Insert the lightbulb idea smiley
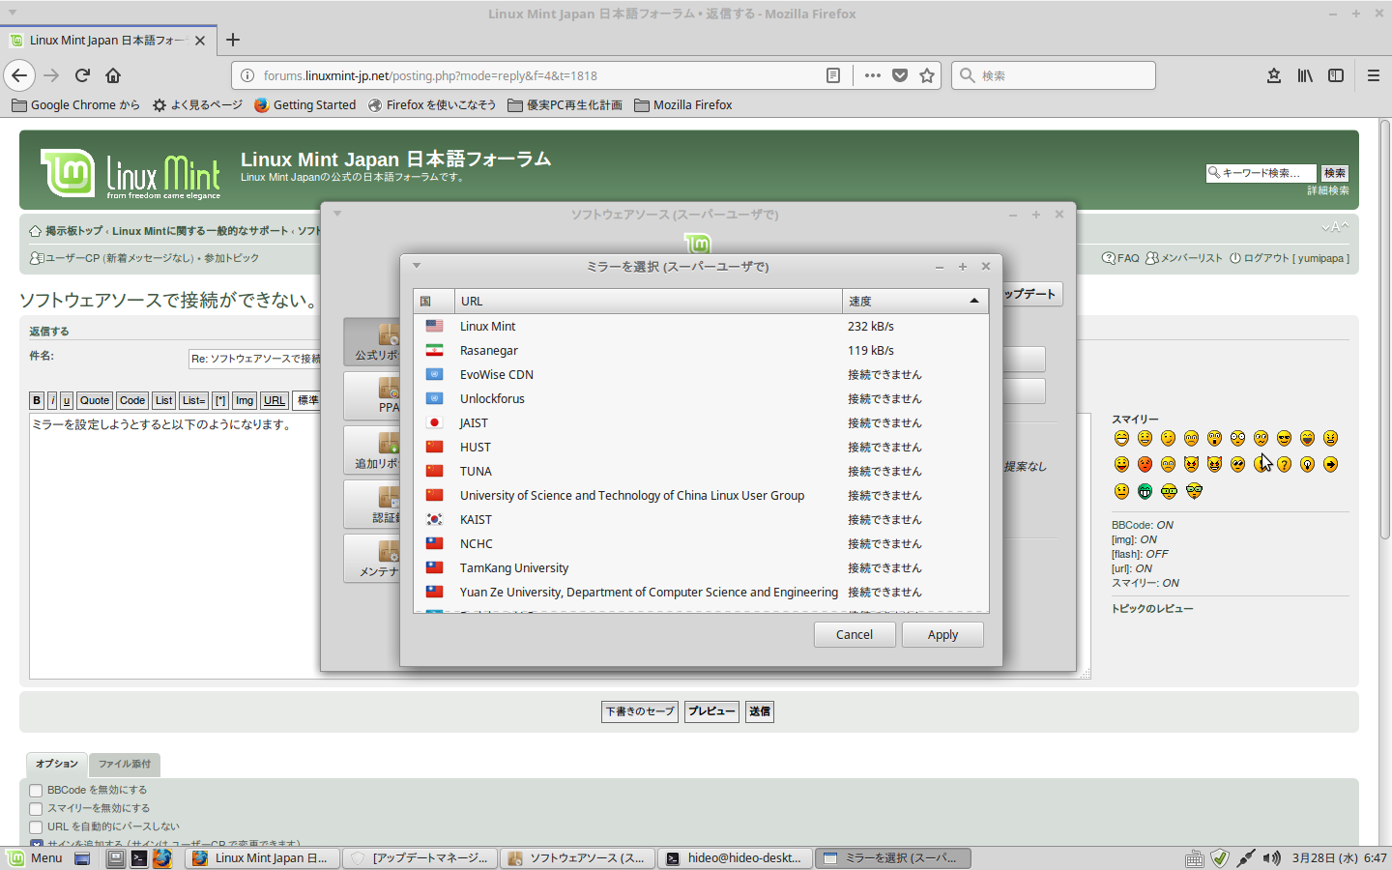Viewport: 1392px width, 870px height. [1307, 465]
